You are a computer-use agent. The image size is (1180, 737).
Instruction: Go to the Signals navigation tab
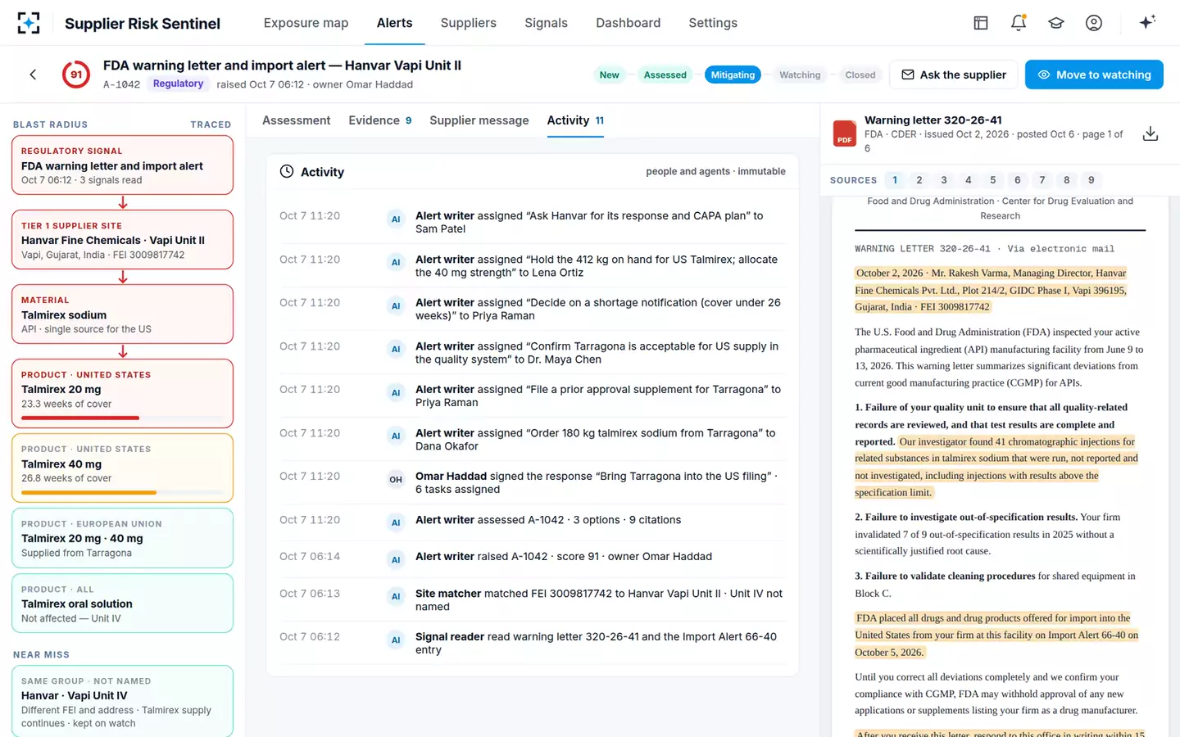[x=546, y=23]
